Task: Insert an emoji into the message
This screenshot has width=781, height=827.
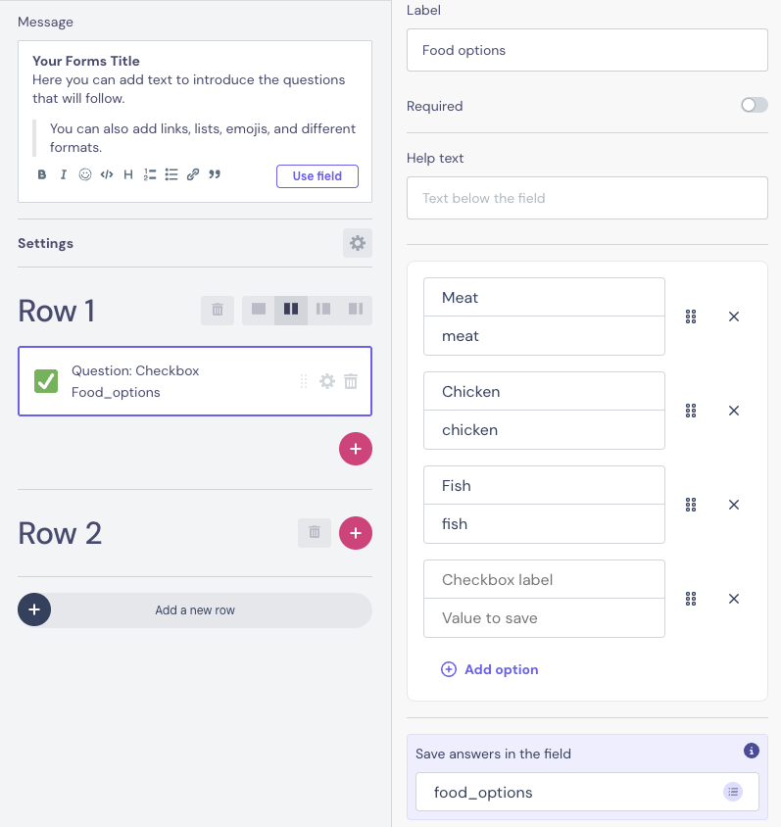Action: pos(84,175)
